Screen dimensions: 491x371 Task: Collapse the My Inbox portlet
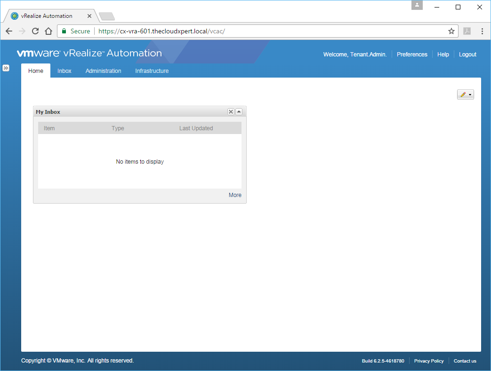[239, 112]
